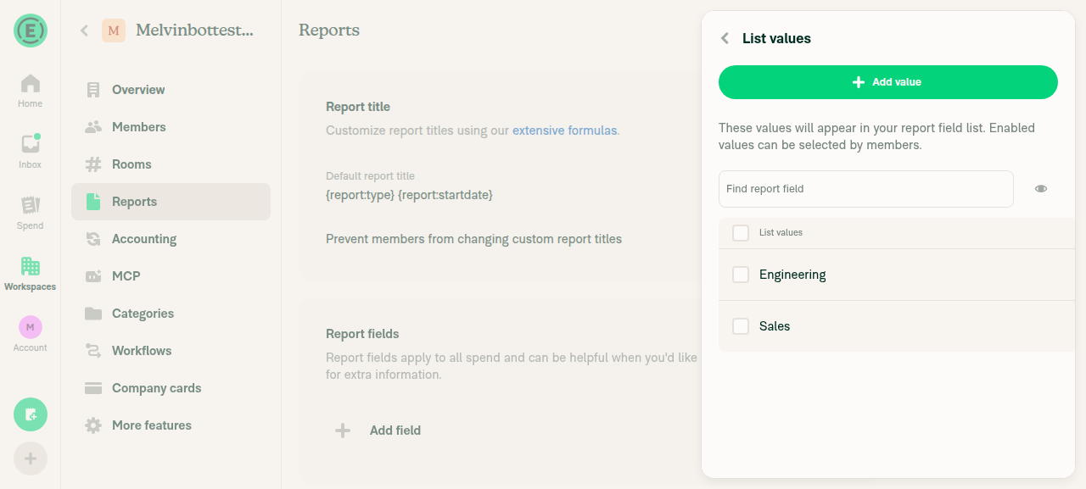1086x489 pixels.
Task: Tick the Engineering checkbox
Action: pos(741,275)
